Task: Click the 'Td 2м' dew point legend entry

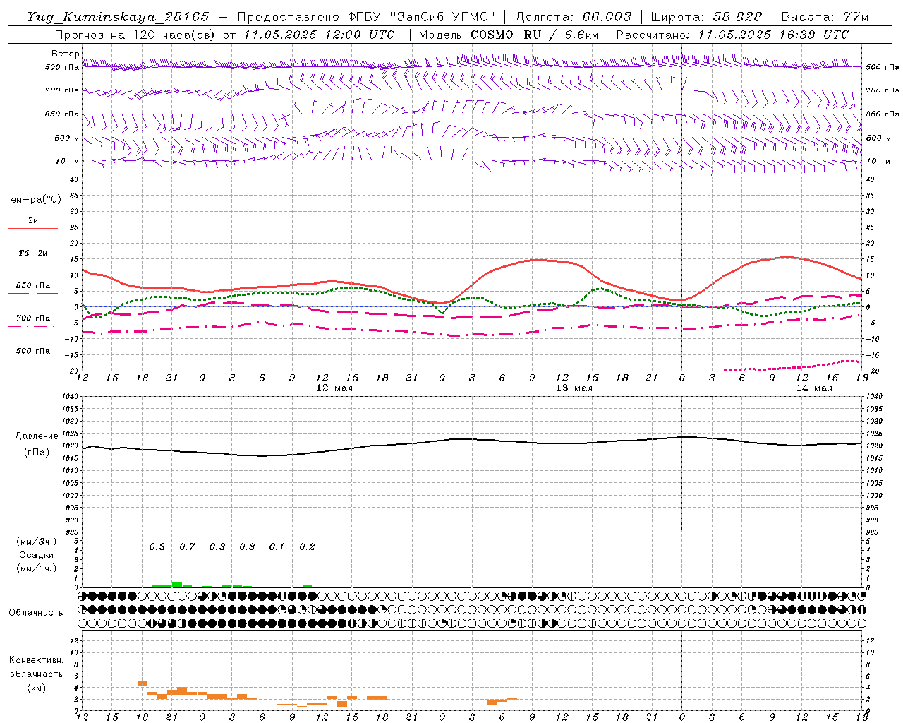Action: point(32,253)
